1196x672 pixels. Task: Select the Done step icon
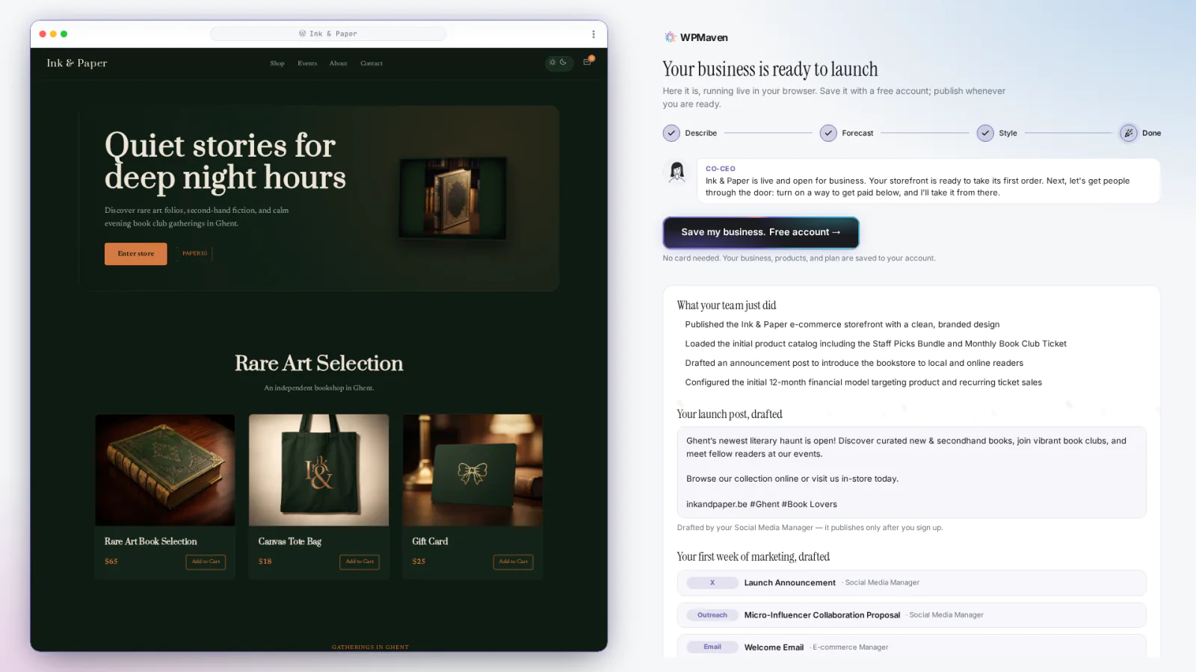(x=1128, y=133)
